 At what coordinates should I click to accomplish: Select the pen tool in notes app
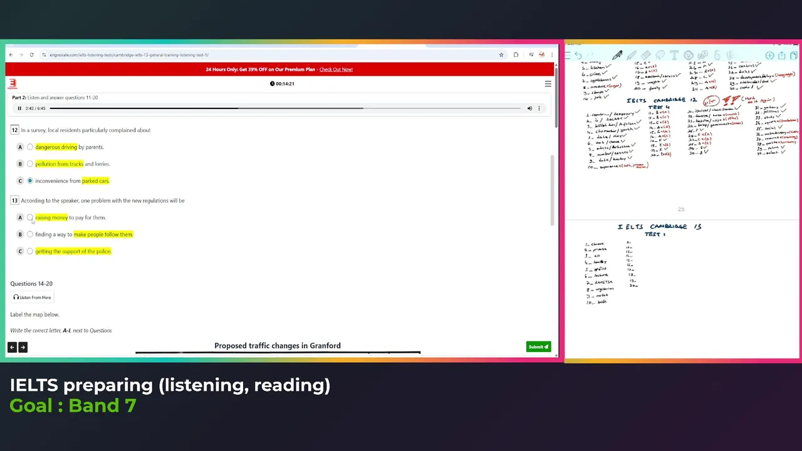(617, 56)
